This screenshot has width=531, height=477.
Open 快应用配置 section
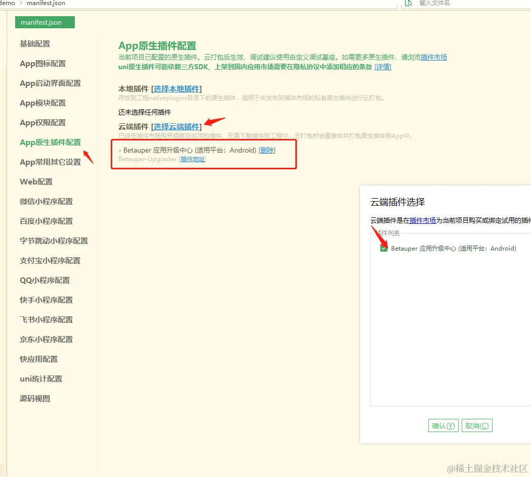coord(38,359)
